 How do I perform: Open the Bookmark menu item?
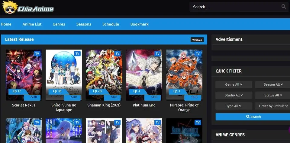click(x=140, y=24)
